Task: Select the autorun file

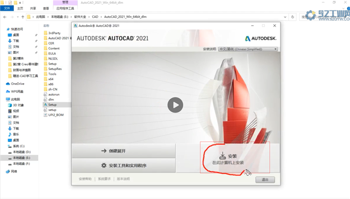Action: 54,95
